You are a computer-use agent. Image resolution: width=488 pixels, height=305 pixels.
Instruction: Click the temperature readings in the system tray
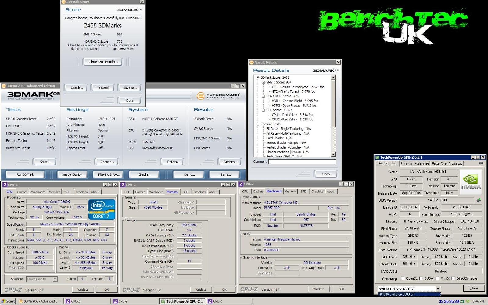coord(451,301)
